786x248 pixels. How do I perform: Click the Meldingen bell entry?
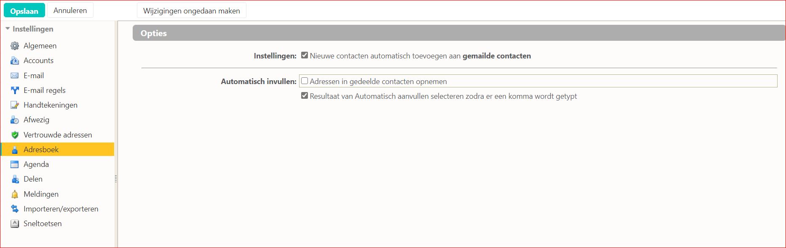[x=41, y=194]
